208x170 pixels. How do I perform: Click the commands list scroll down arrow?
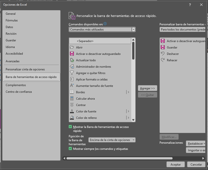(133, 120)
